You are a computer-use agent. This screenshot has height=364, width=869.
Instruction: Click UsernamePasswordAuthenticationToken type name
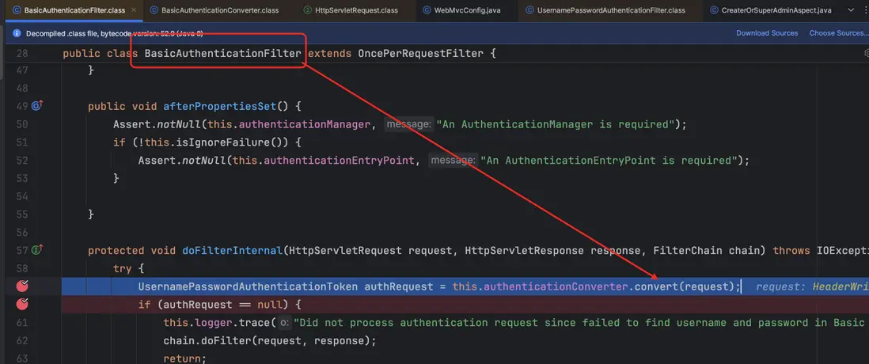point(248,286)
